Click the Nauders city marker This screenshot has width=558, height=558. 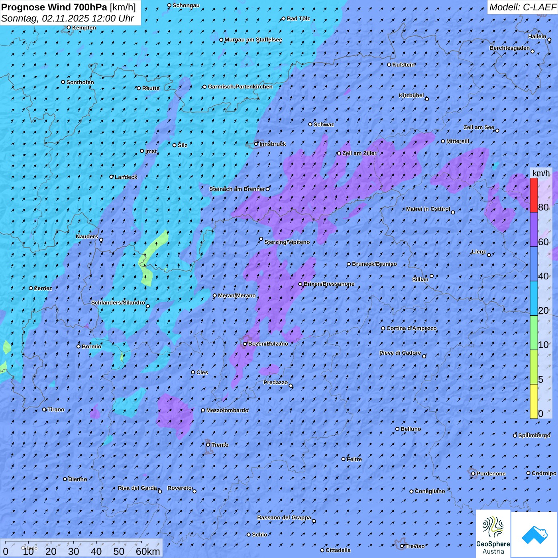(x=101, y=240)
